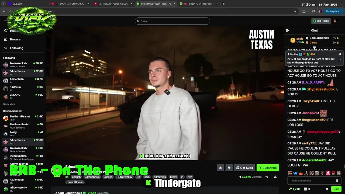This screenshot has width=345, height=194.
Task: Toggle stream notifications bell button
Action: (220, 168)
